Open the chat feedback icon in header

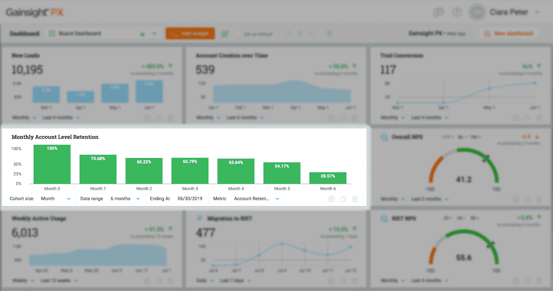[x=438, y=12]
